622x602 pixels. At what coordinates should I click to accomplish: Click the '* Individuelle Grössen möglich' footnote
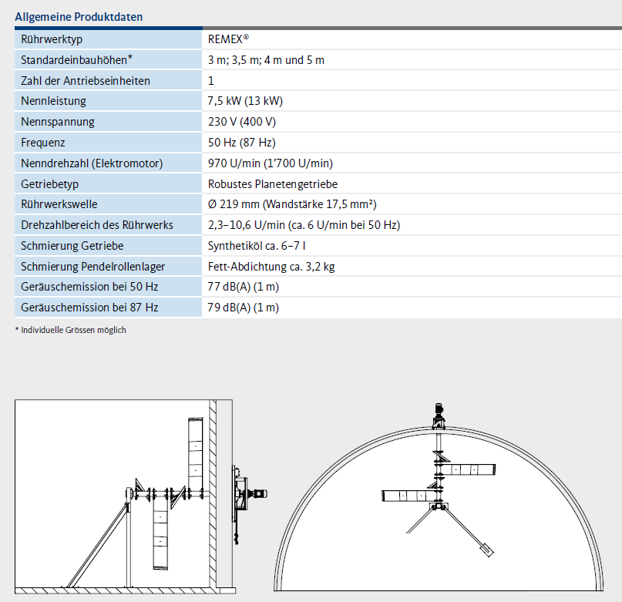click(70, 330)
